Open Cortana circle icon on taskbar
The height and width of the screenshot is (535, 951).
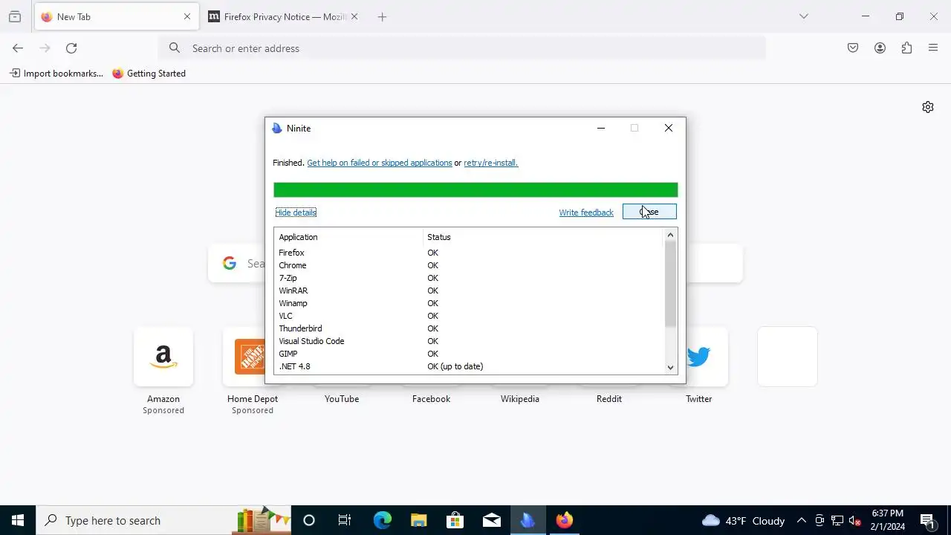click(309, 520)
